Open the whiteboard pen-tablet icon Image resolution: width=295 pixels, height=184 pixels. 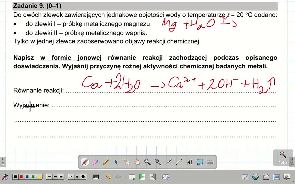pos(245,177)
